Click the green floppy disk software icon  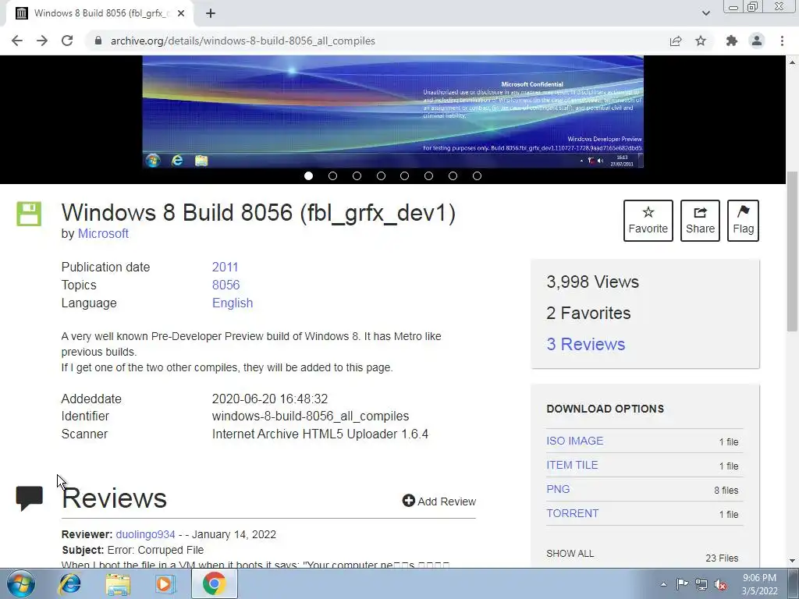coord(29,214)
